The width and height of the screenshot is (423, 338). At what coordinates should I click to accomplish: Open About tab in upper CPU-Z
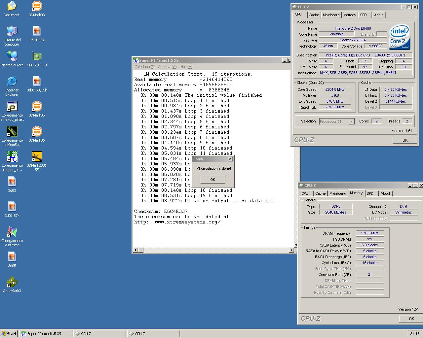379,15
